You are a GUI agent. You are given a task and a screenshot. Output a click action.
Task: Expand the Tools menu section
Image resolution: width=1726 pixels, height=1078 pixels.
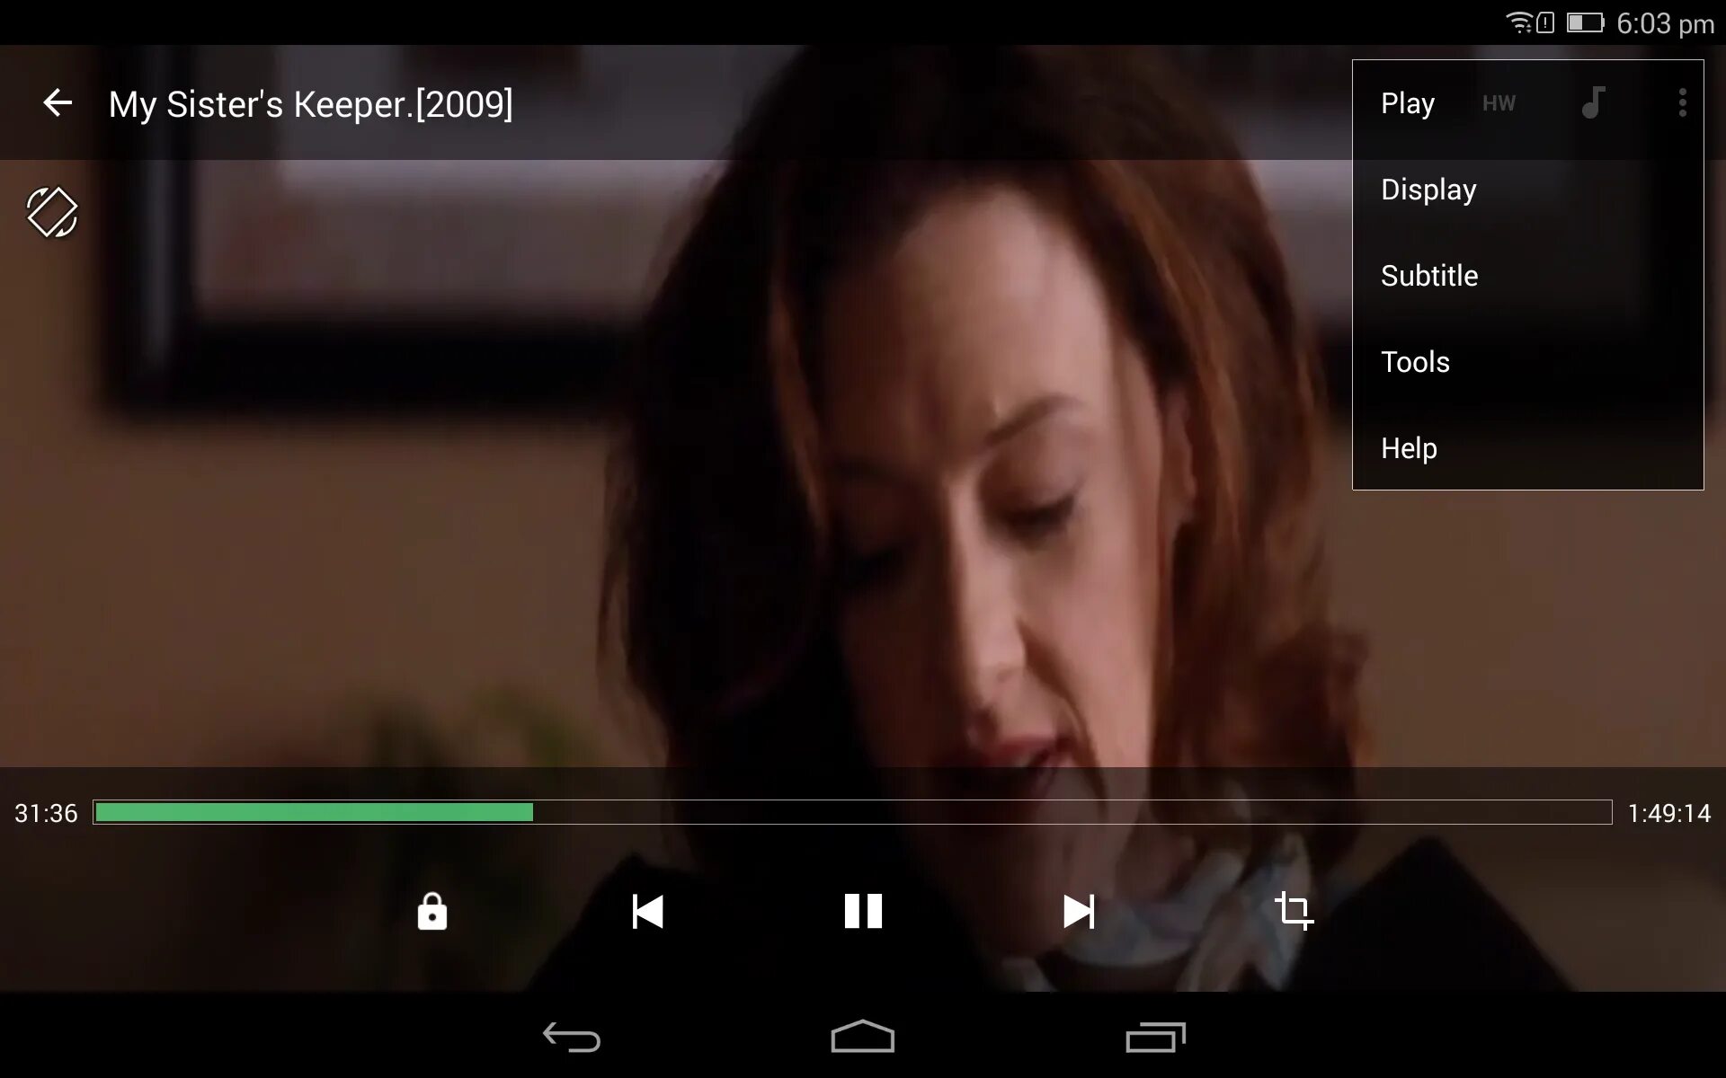(x=1414, y=360)
